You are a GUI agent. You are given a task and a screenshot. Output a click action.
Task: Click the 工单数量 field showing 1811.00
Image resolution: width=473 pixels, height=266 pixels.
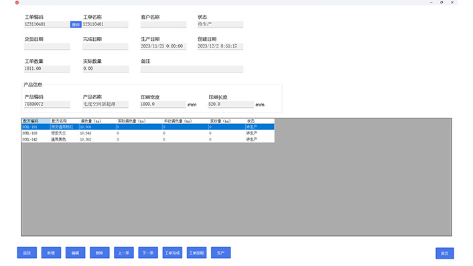[x=47, y=69]
